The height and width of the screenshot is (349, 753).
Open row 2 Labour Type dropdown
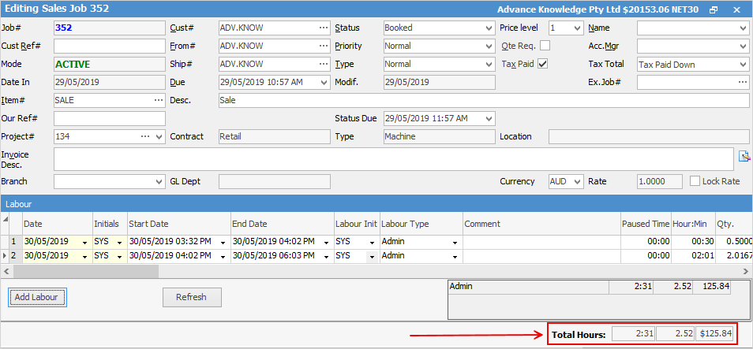click(x=455, y=257)
